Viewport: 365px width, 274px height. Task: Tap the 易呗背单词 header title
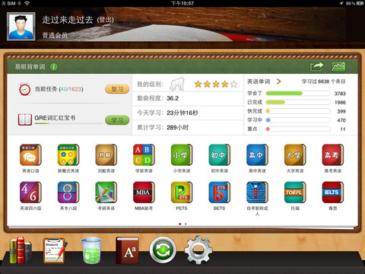pos(30,67)
